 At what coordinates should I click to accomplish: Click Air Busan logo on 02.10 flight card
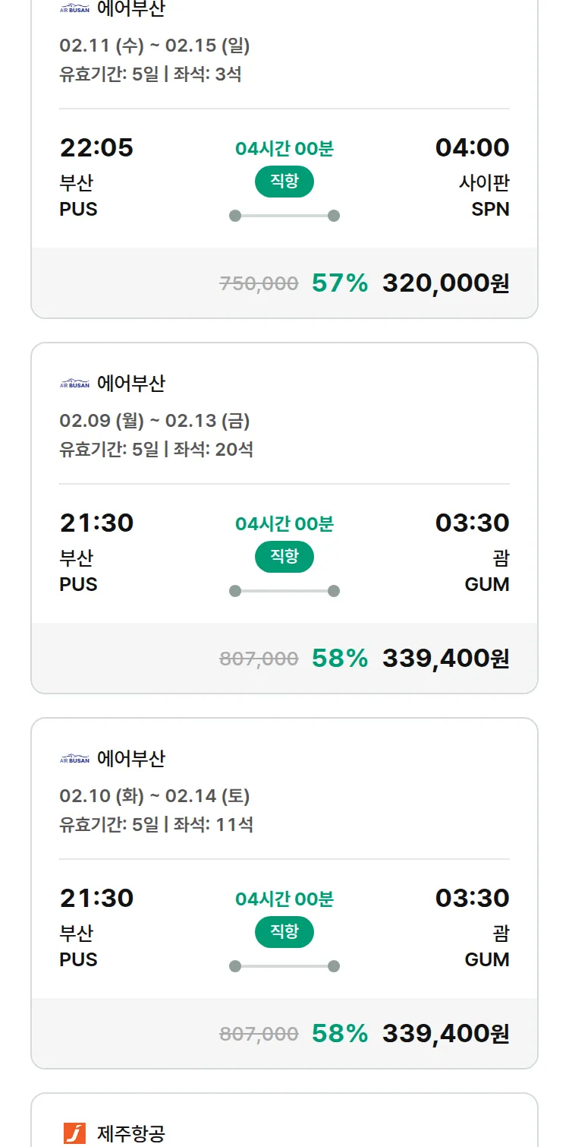(74, 759)
